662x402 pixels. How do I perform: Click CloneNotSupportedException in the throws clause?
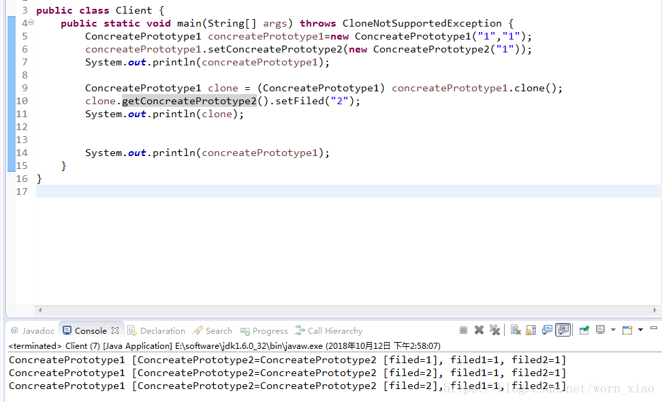click(x=422, y=23)
